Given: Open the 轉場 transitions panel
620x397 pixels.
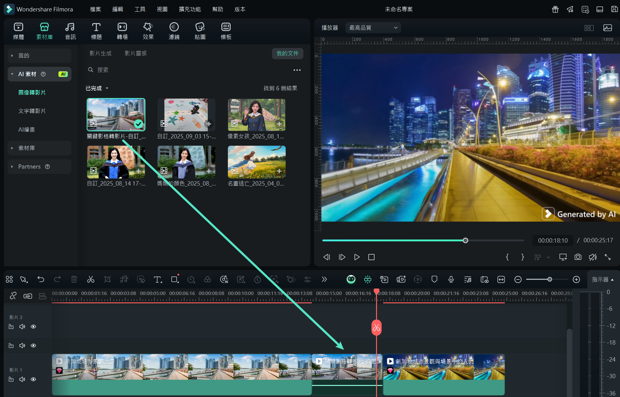Looking at the screenshot, I should click(x=122, y=31).
